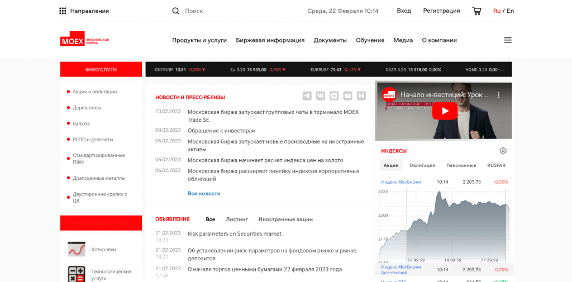The image size is (572, 282).
Task: Open the VK social network icon
Action: [321, 96]
